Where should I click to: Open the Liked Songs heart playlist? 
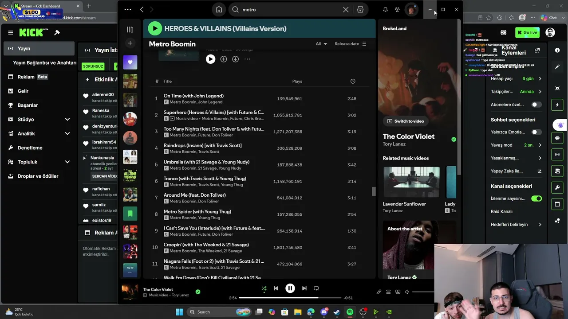[x=130, y=62]
